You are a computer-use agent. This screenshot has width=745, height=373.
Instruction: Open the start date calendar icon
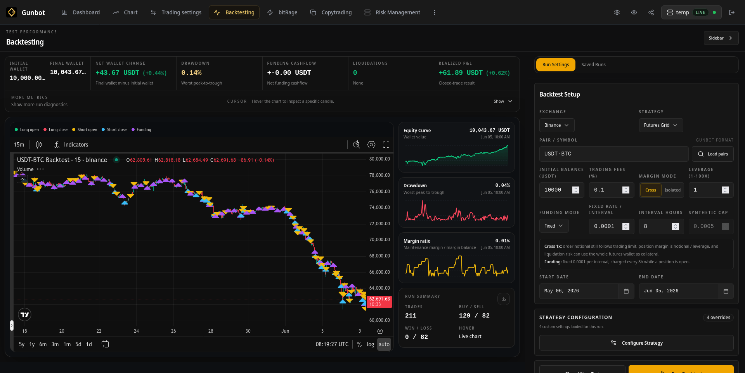626,291
